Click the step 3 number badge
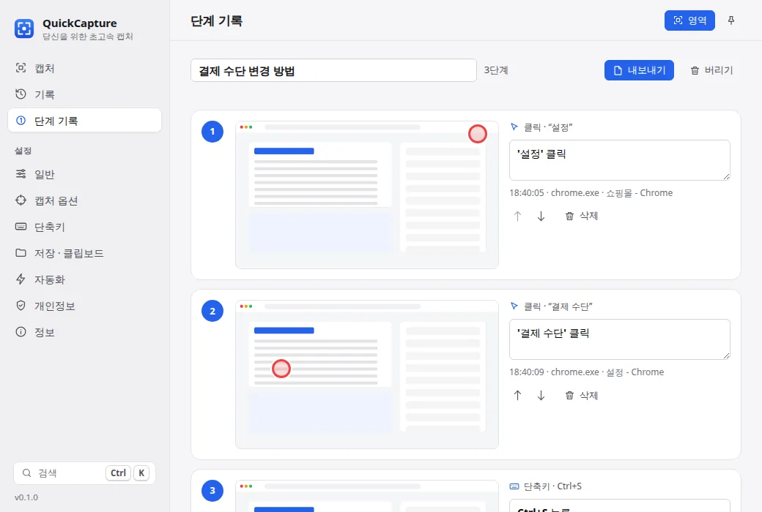 212,490
